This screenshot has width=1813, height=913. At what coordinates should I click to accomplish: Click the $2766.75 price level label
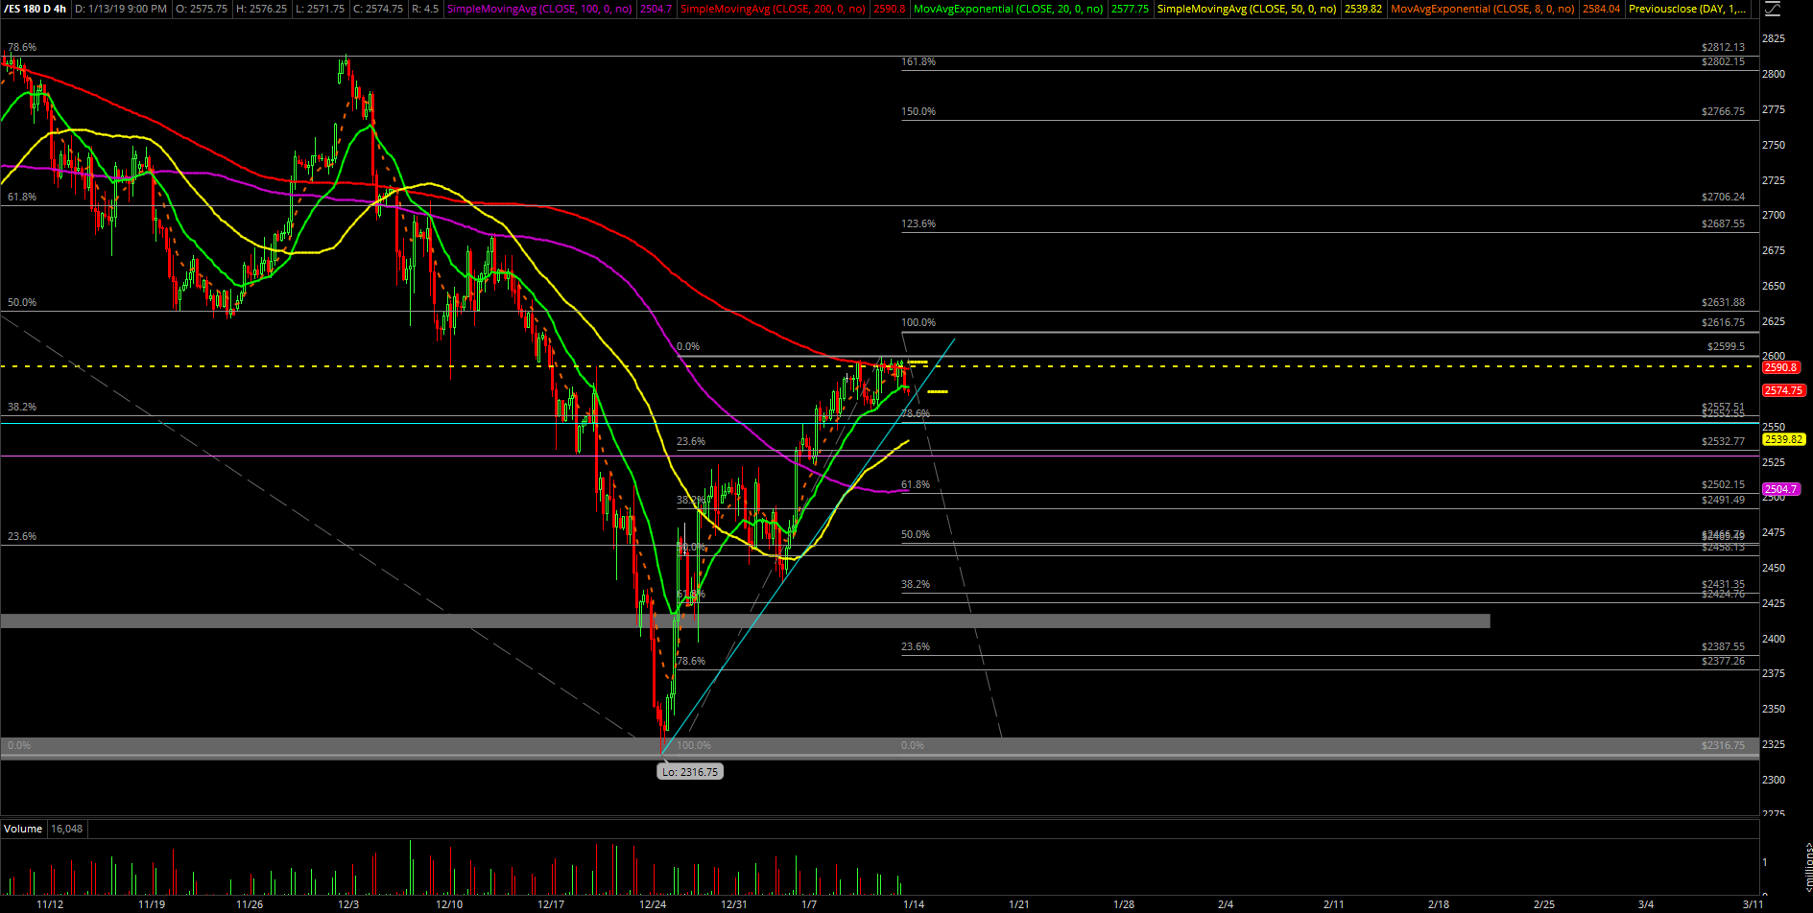[1723, 111]
